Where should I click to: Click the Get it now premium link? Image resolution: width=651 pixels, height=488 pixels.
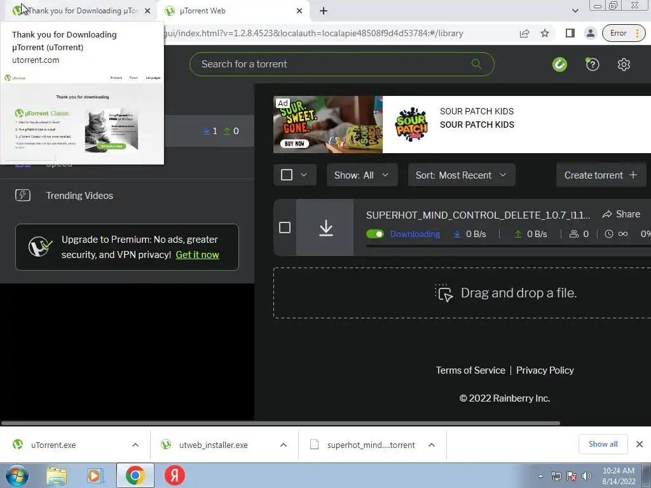(x=198, y=255)
